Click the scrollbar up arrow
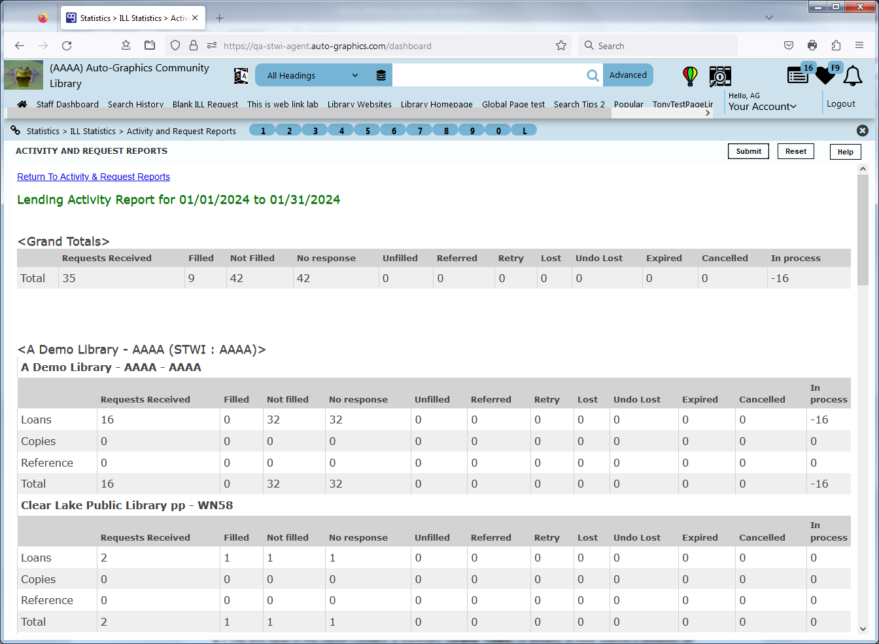Screen dimensions: 879x644 point(863,169)
